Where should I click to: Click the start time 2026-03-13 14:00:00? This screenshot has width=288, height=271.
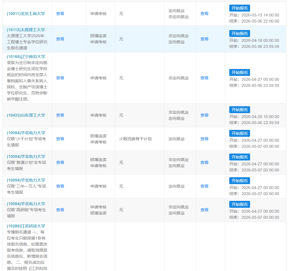coord(260,15)
